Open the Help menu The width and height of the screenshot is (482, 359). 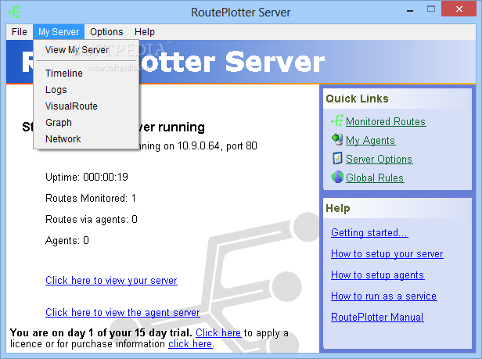145,31
